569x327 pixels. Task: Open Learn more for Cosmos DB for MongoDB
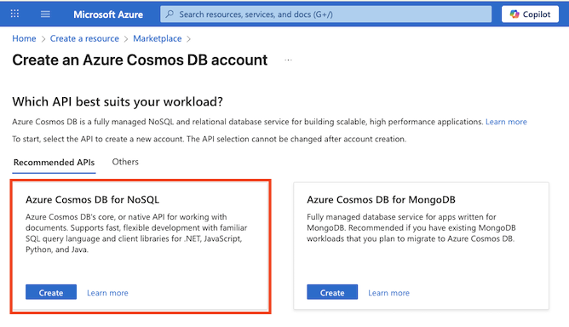(x=388, y=293)
